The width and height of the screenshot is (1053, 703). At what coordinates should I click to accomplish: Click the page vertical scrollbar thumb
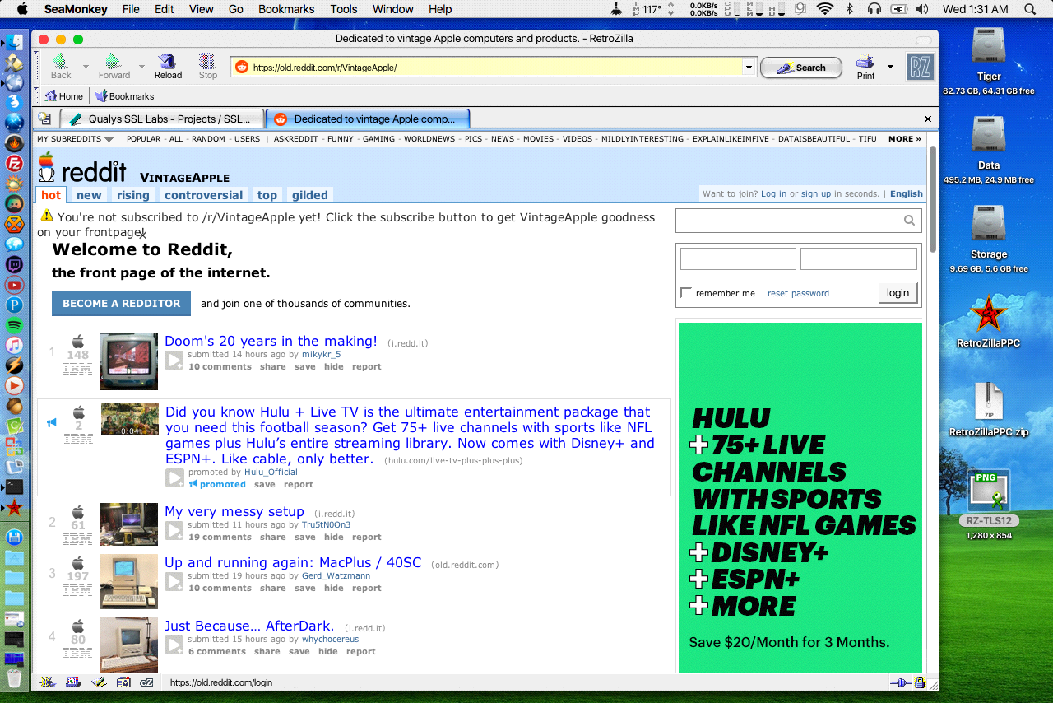(x=933, y=199)
